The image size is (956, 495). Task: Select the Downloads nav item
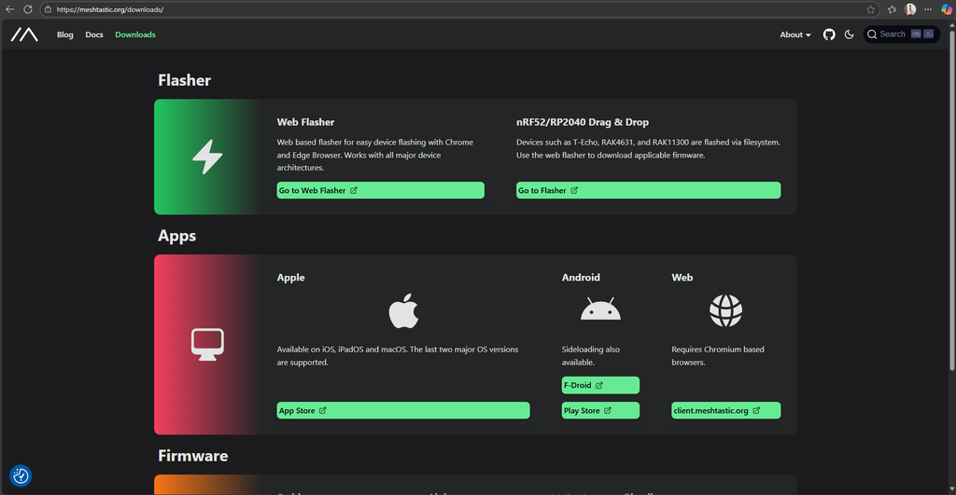click(x=134, y=34)
